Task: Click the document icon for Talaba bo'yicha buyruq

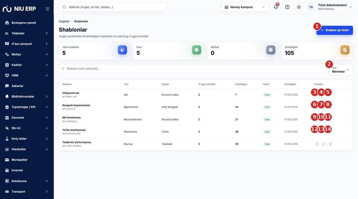Action: 317,144
